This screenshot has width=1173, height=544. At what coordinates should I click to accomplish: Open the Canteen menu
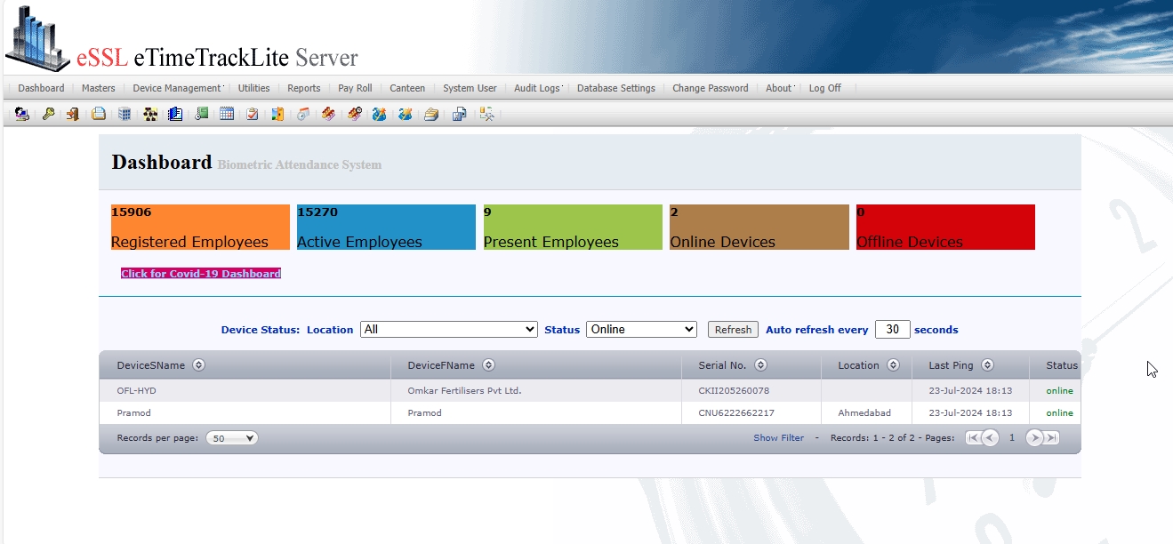407,88
